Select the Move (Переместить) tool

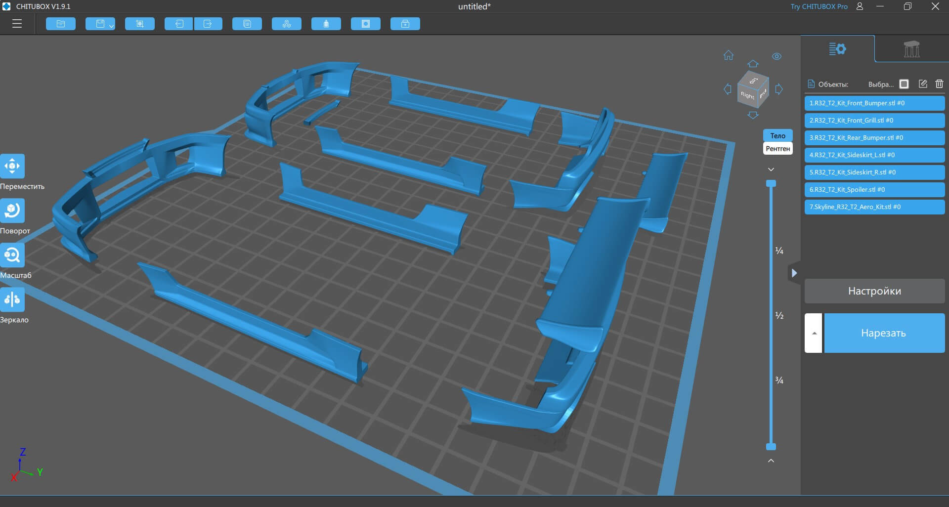pyautogui.click(x=12, y=166)
